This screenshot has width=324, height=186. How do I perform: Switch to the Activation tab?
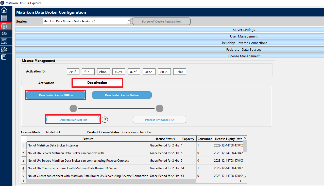(x=46, y=83)
